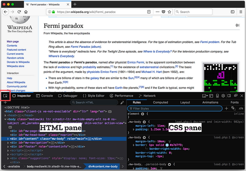Switch to the Console tab
This screenshot has width=246, height=171.
coord(45,96)
